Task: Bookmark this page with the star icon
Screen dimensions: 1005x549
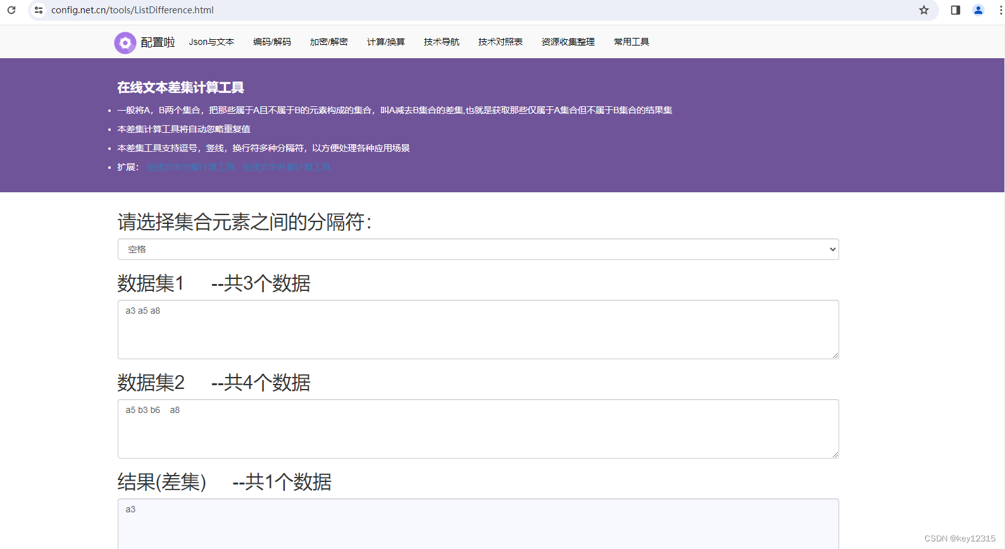Action: 924,10
